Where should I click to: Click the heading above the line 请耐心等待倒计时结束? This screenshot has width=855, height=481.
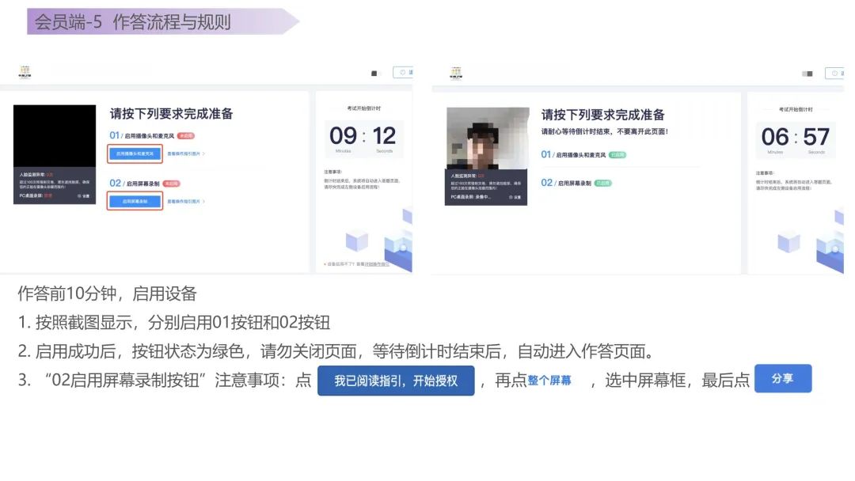coord(603,115)
